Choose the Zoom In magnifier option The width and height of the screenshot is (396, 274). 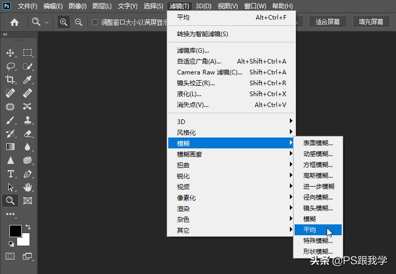point(63,22)
